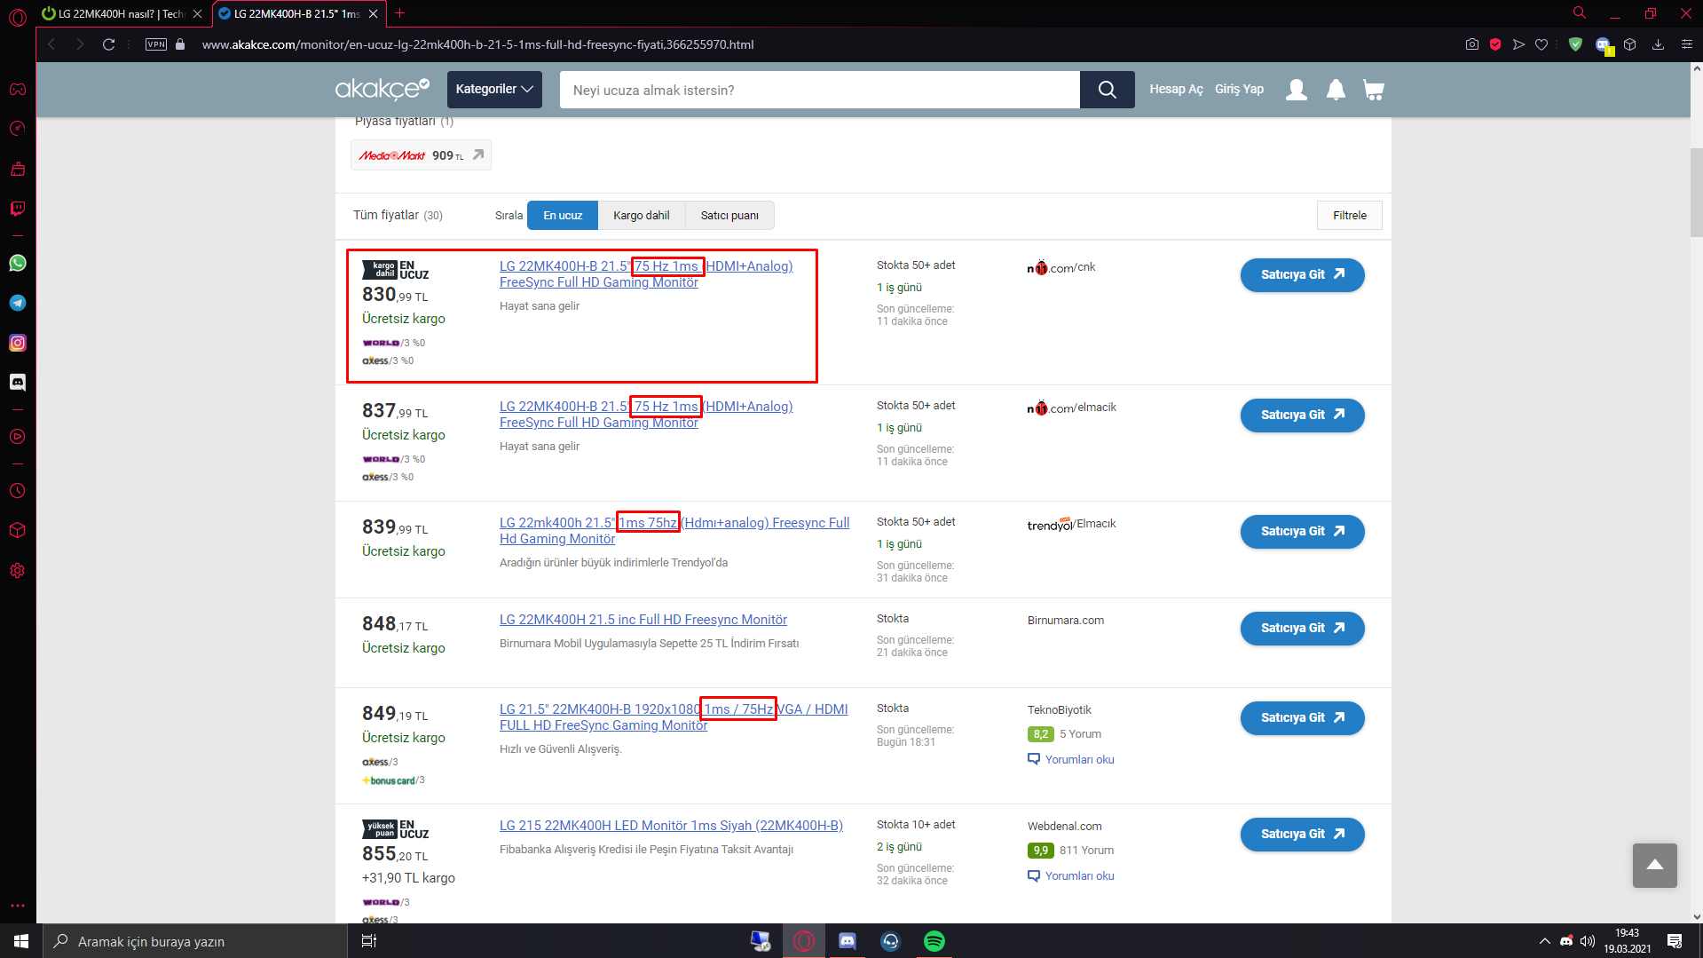Sort prices by Kargo dahil
Viewport: 1703px width, 958px height.
point(642,216)
